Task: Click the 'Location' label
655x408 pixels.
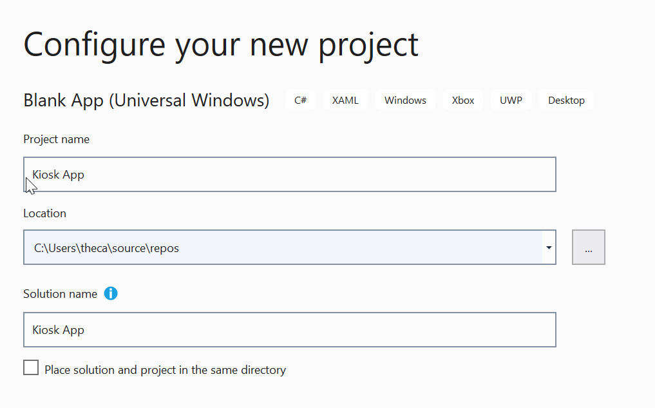Action: coord(45,213)
